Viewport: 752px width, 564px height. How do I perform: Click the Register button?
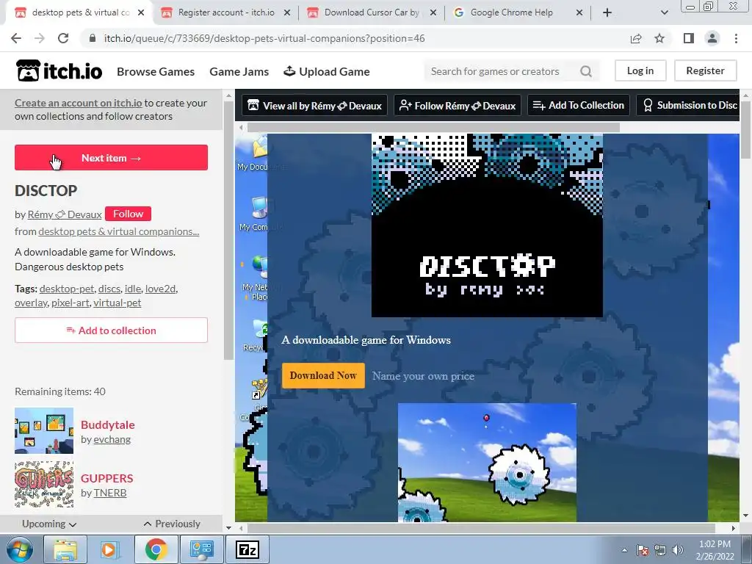(x=705, y=70)
